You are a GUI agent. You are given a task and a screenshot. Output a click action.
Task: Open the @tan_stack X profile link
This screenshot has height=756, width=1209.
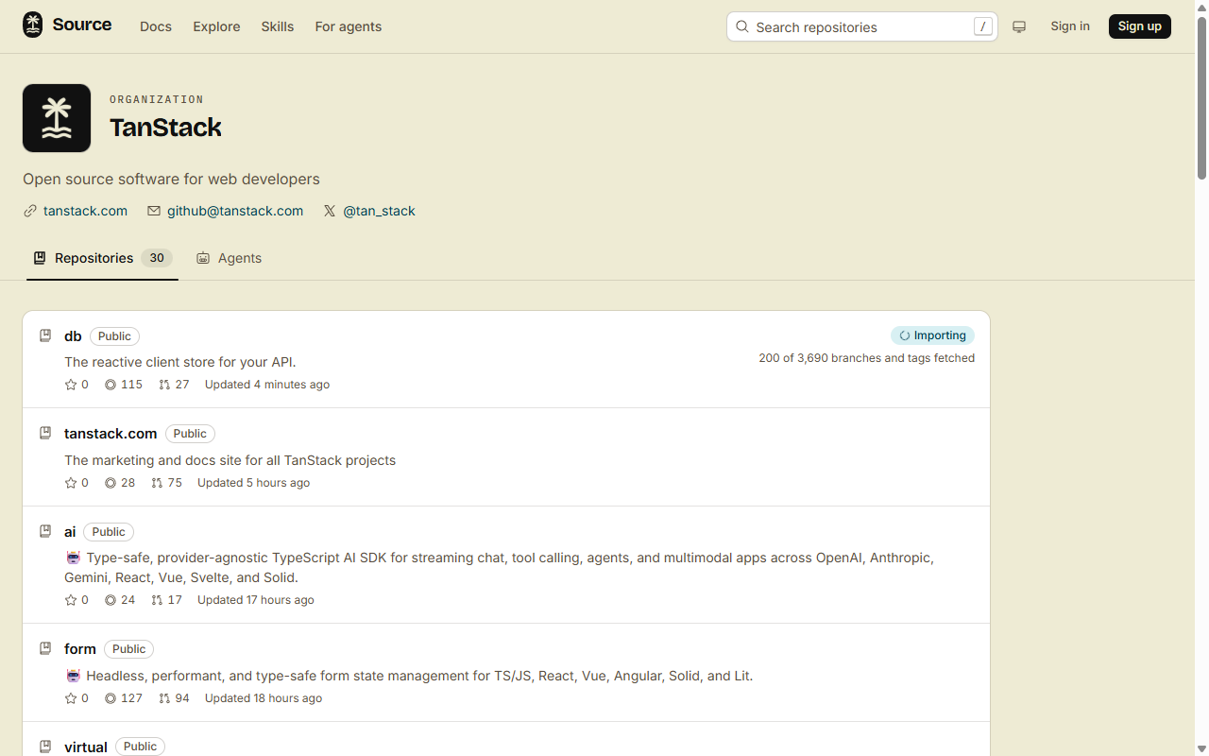[379, 211]
